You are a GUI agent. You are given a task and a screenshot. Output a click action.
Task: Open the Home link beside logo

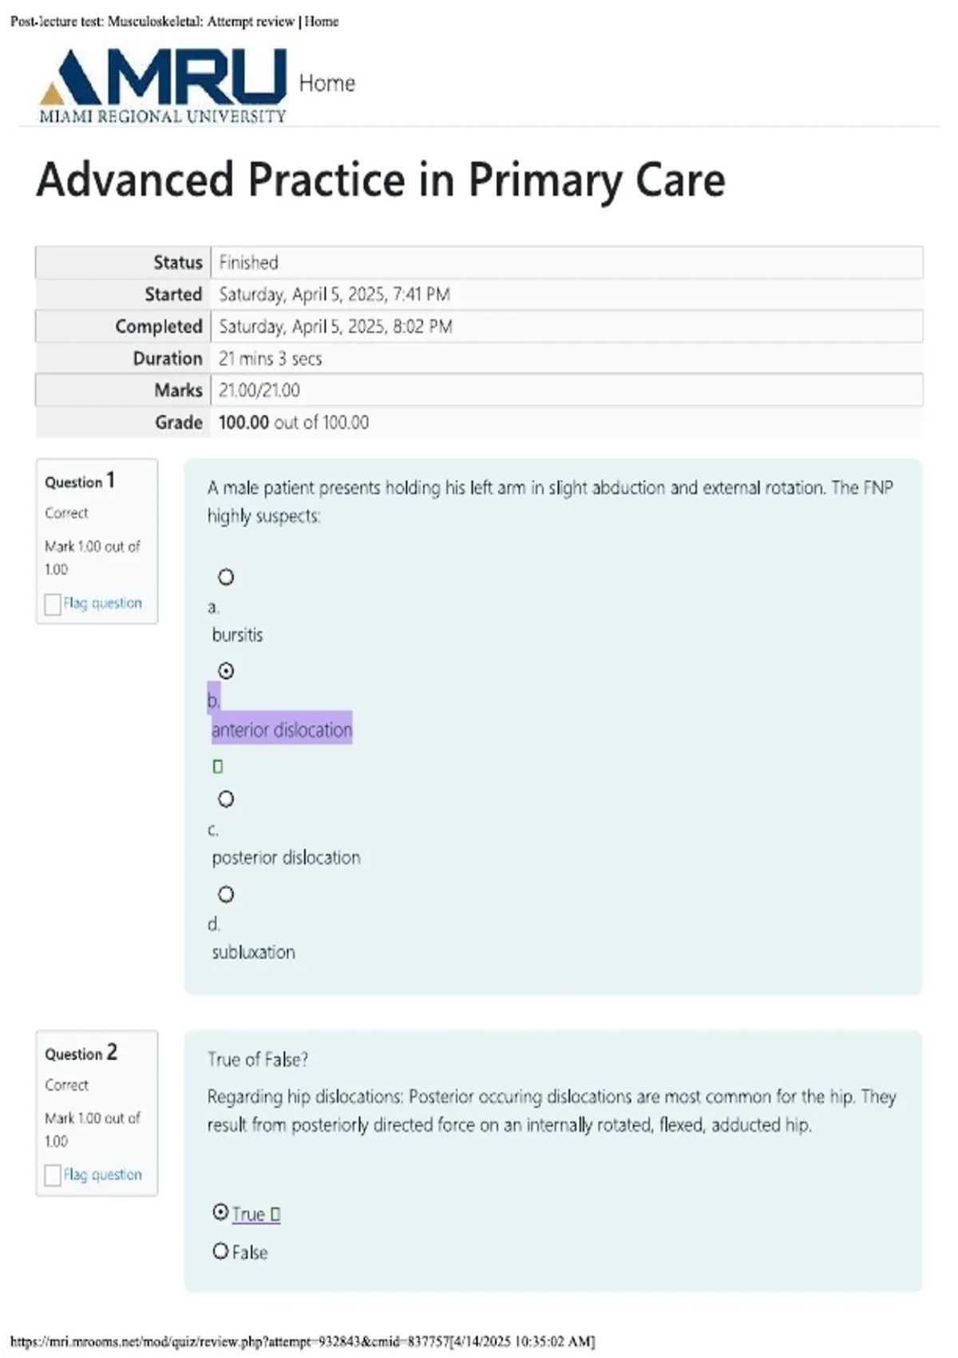click(x=327, y=83)
